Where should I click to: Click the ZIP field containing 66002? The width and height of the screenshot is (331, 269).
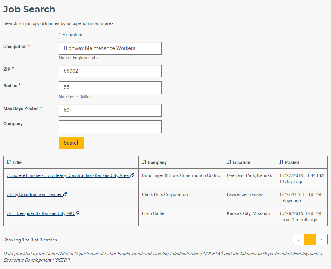point(110,71)
